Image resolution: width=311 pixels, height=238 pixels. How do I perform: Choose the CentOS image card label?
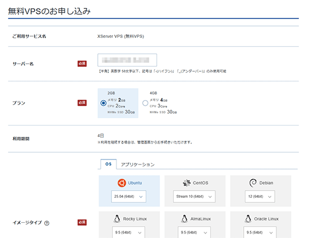pyautogui.click(x=201, y=183)
